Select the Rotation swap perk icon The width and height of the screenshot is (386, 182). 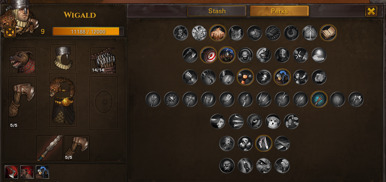click(282, 77)
